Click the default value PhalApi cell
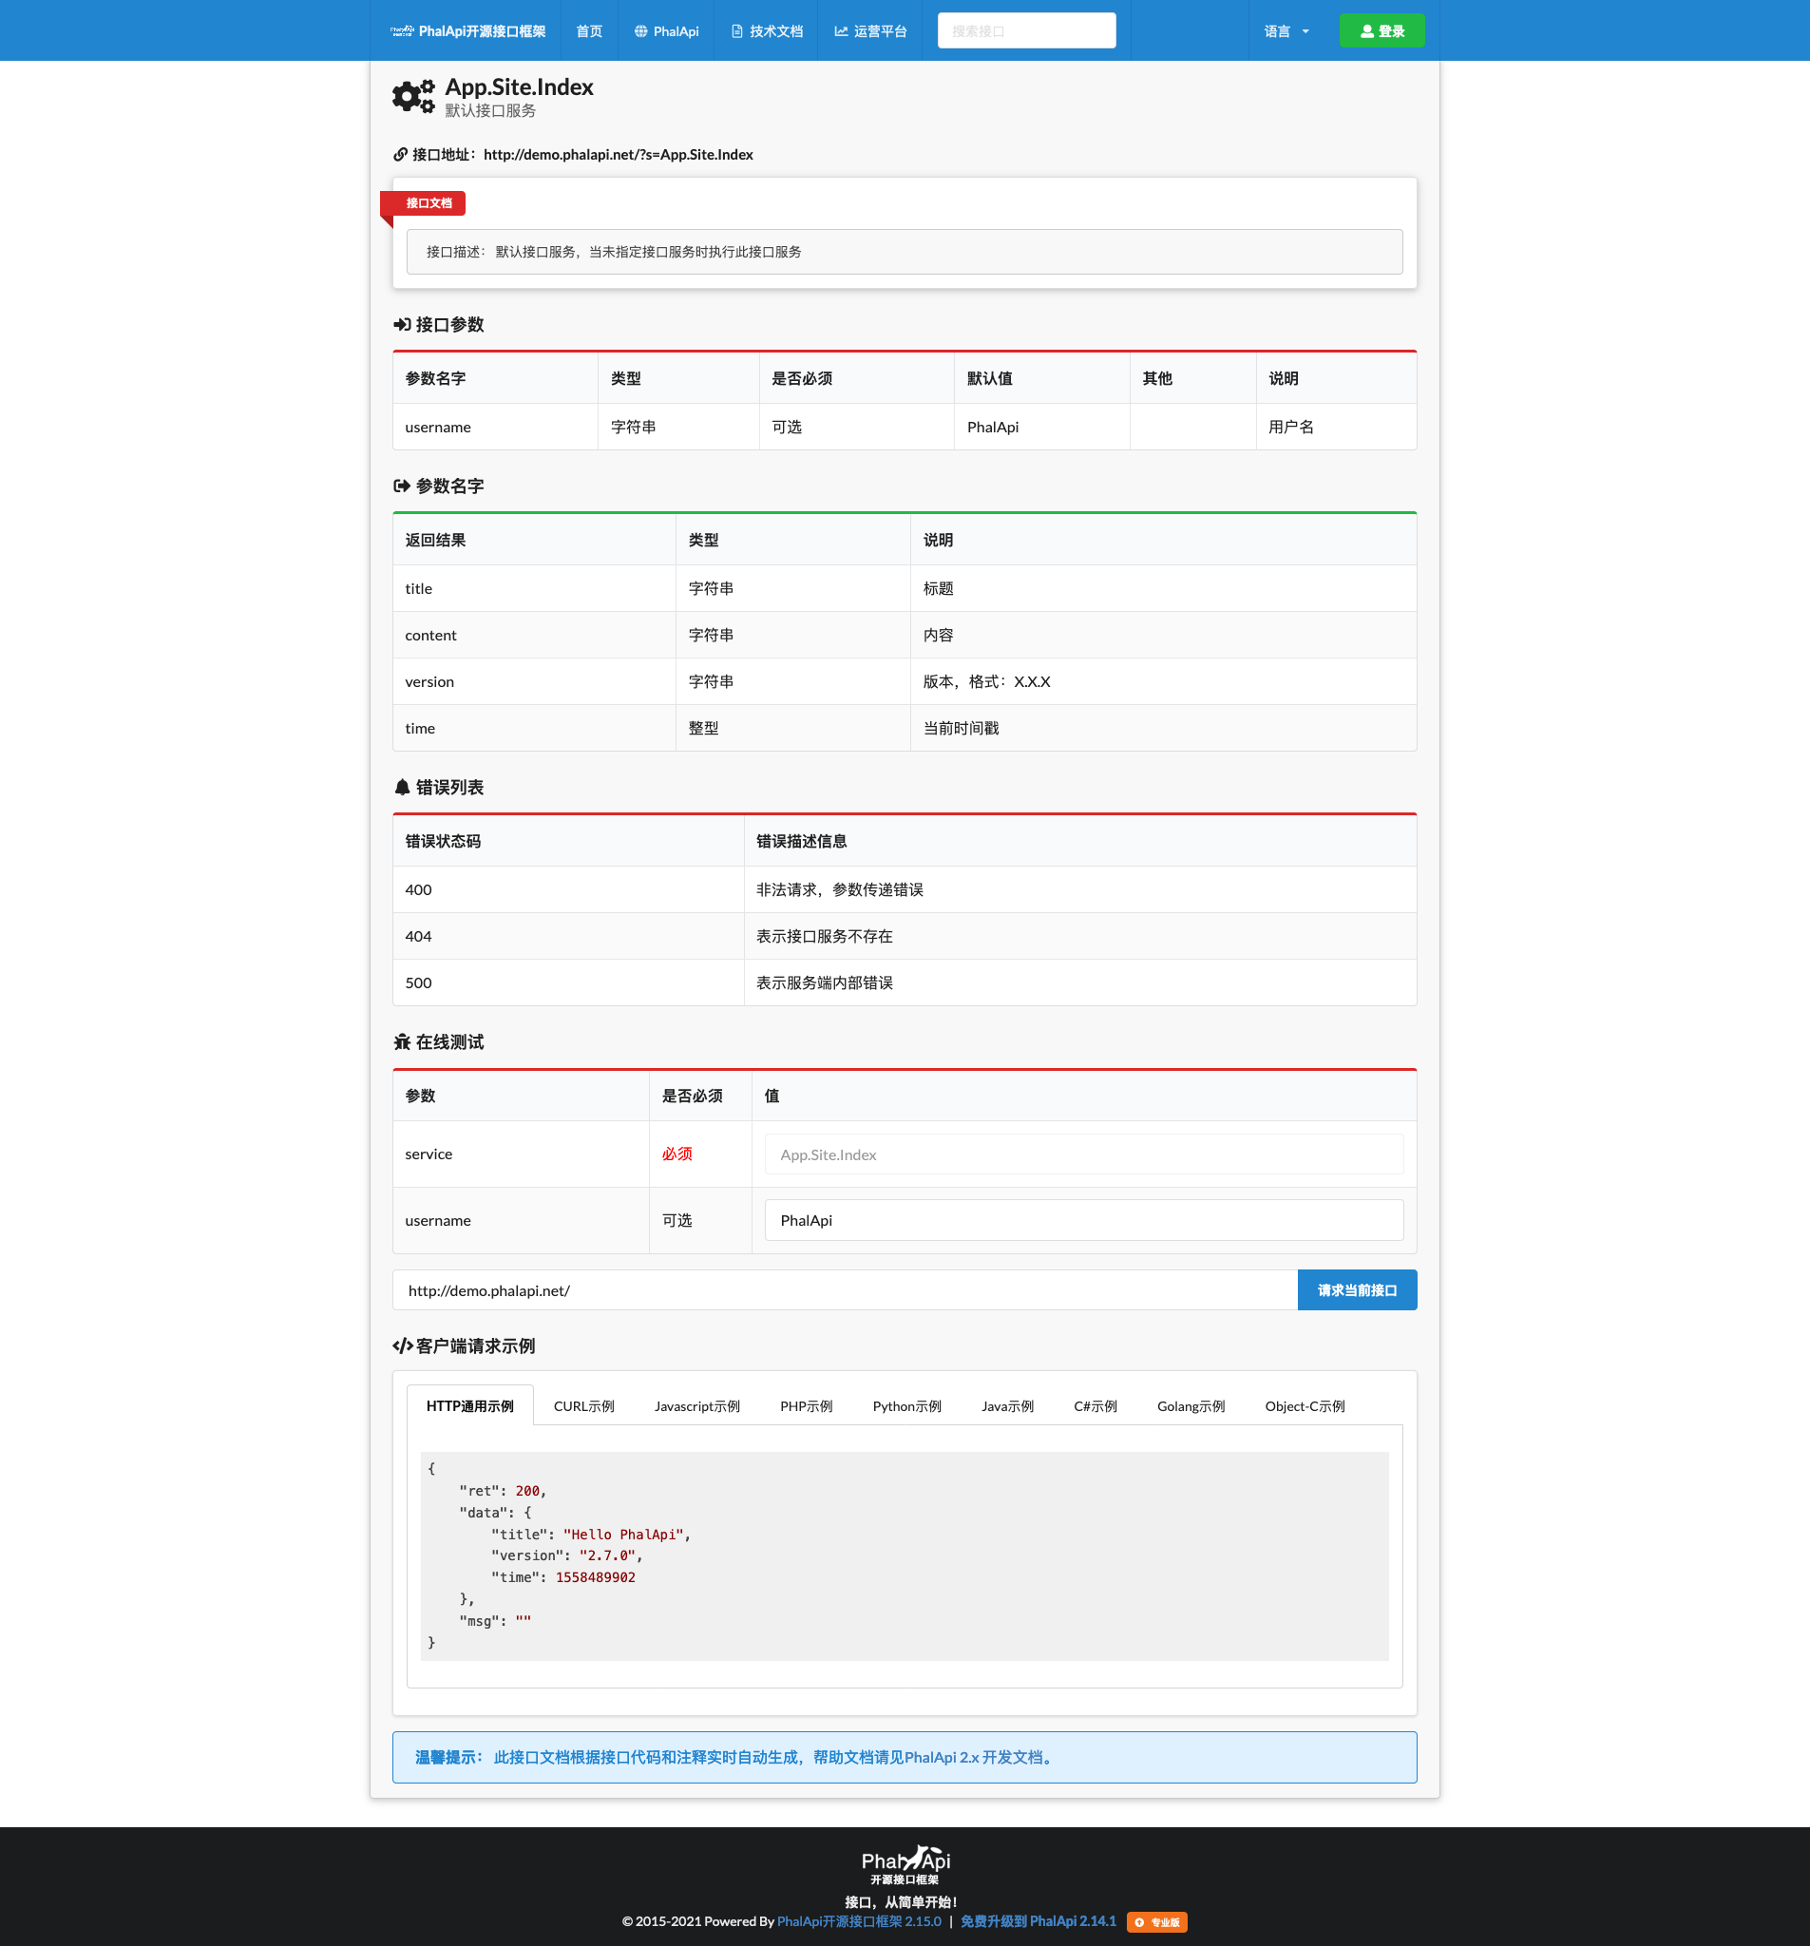The image size is (1810, 1946). [1041, 427]
